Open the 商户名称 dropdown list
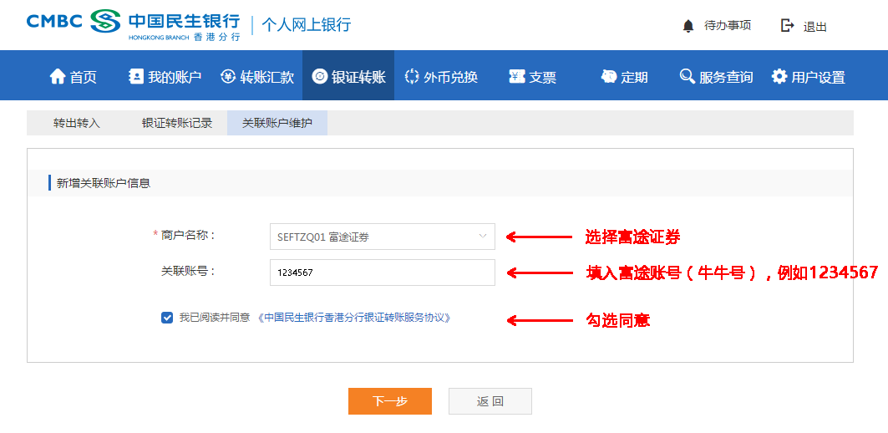The height and width of the screenshot is (433, 888). [x=383, y=237]
